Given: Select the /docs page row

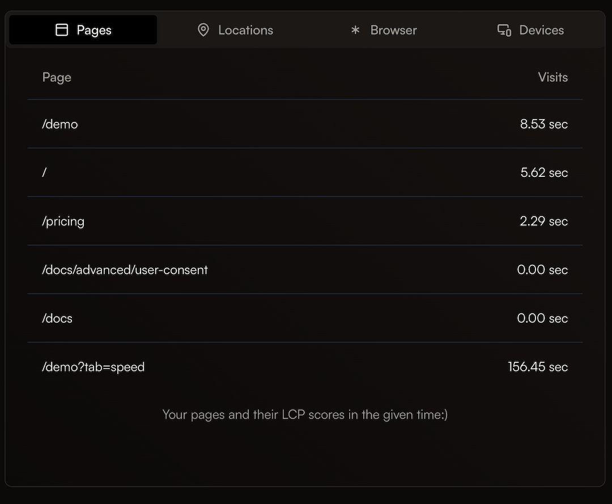Looking at the screenshot, I should tap(57, 318).
